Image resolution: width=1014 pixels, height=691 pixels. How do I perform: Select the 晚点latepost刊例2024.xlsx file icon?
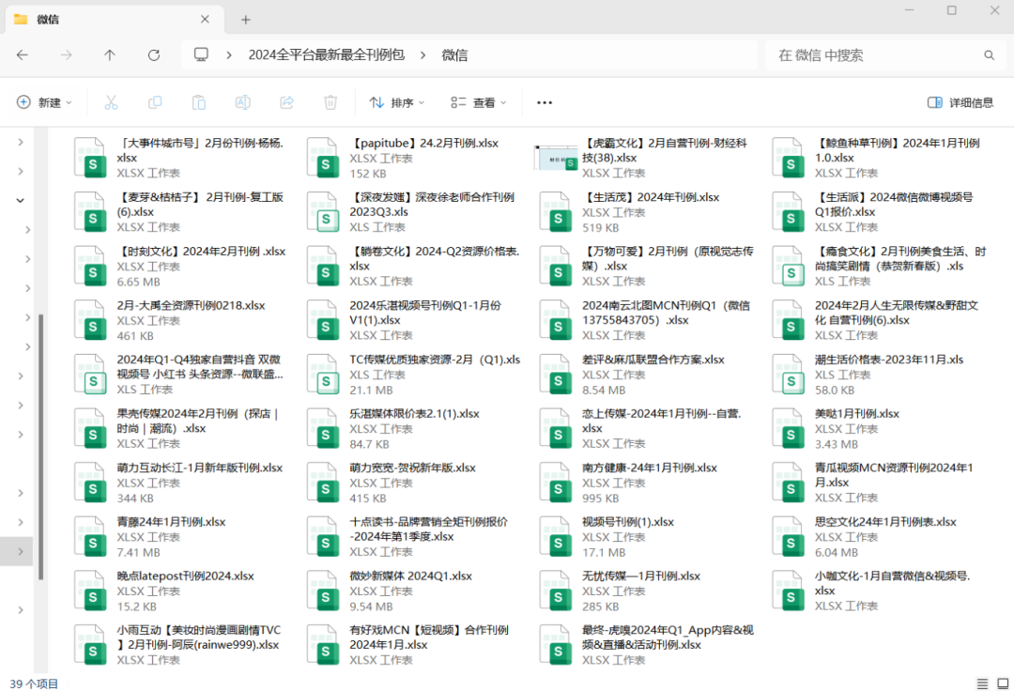coord(90,591)
